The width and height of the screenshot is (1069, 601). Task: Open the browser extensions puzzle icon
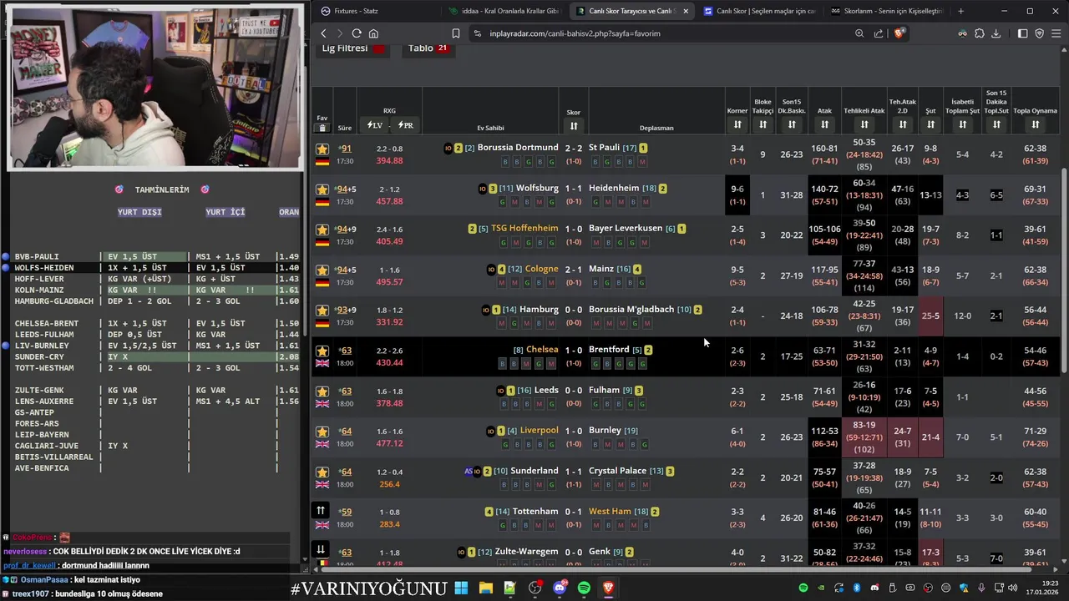980,33
